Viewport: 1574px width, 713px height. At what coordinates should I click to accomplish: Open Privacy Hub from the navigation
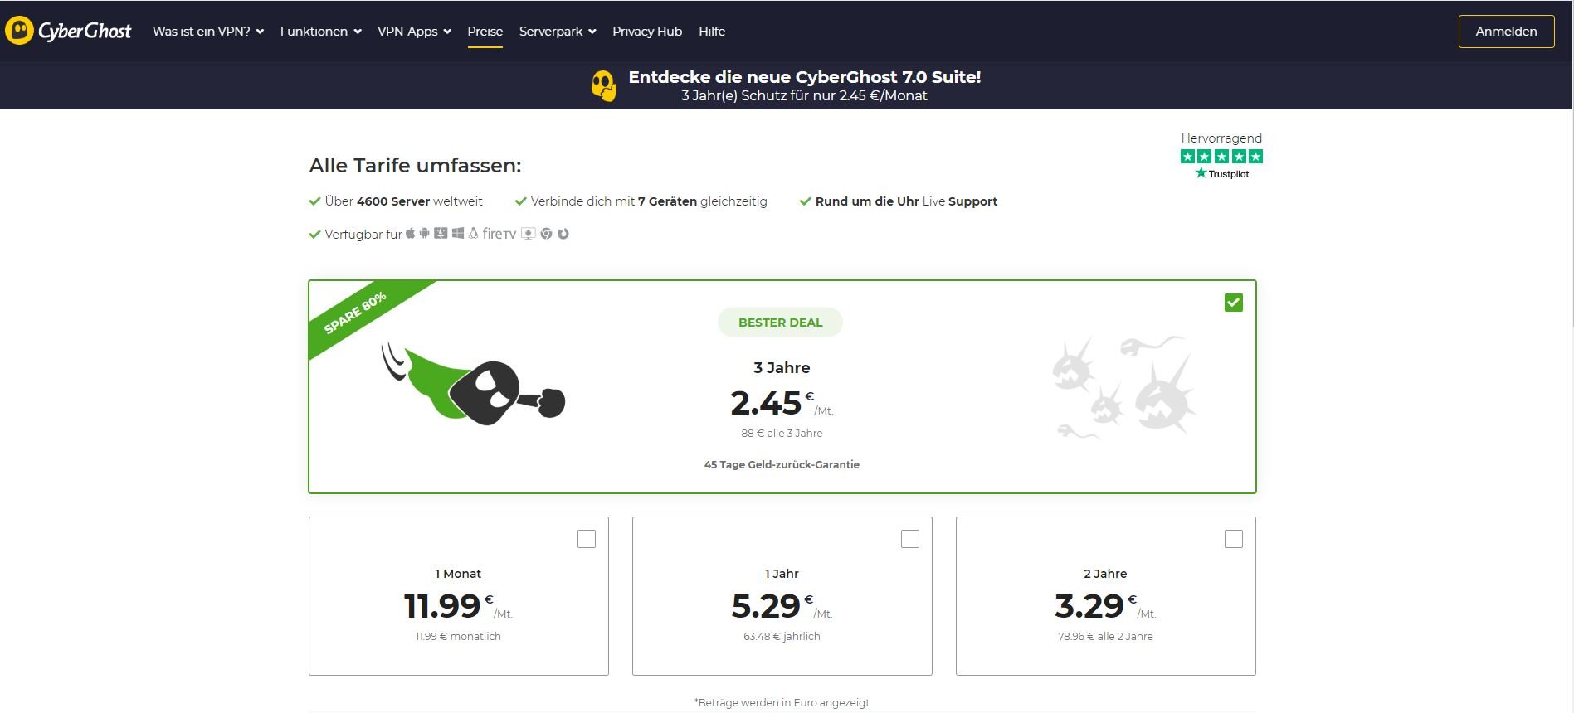point(647,32)
